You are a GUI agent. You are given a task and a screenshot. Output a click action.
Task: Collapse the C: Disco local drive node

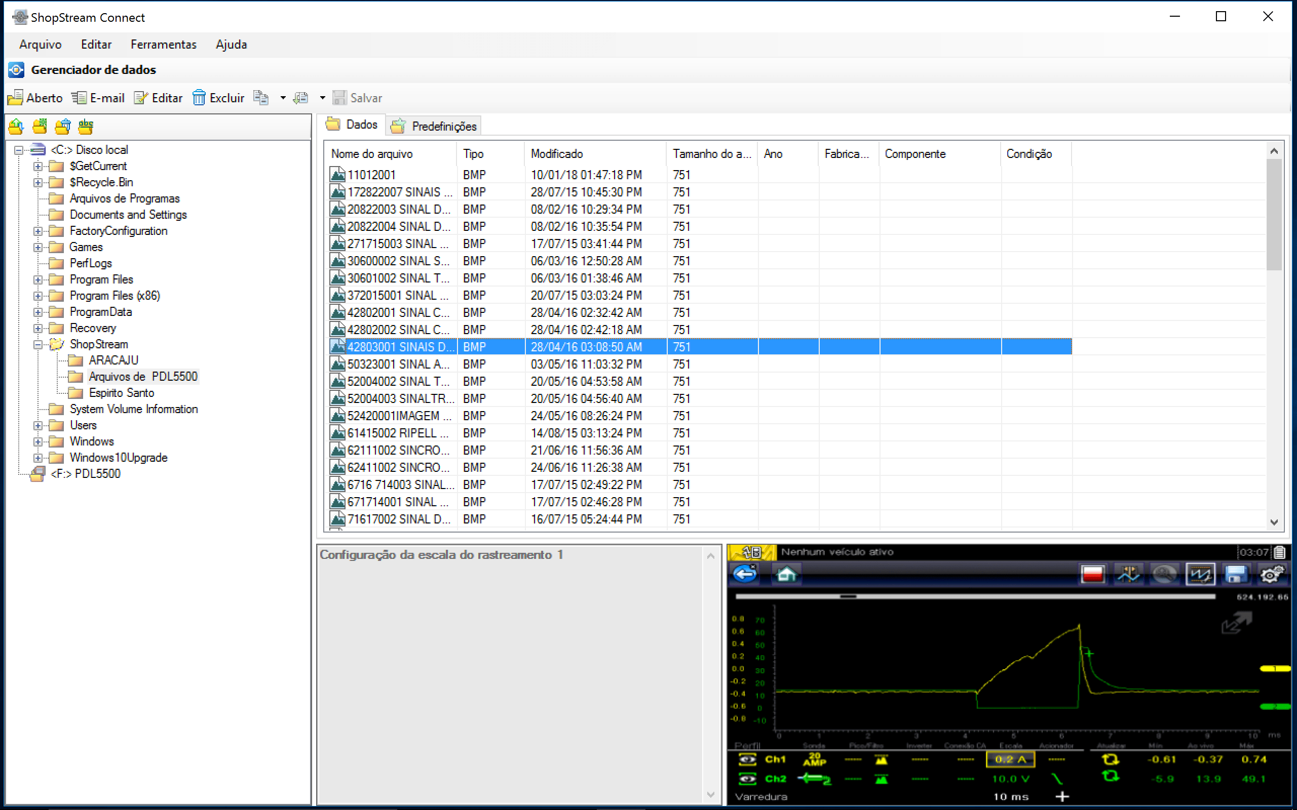click(19, 150)
